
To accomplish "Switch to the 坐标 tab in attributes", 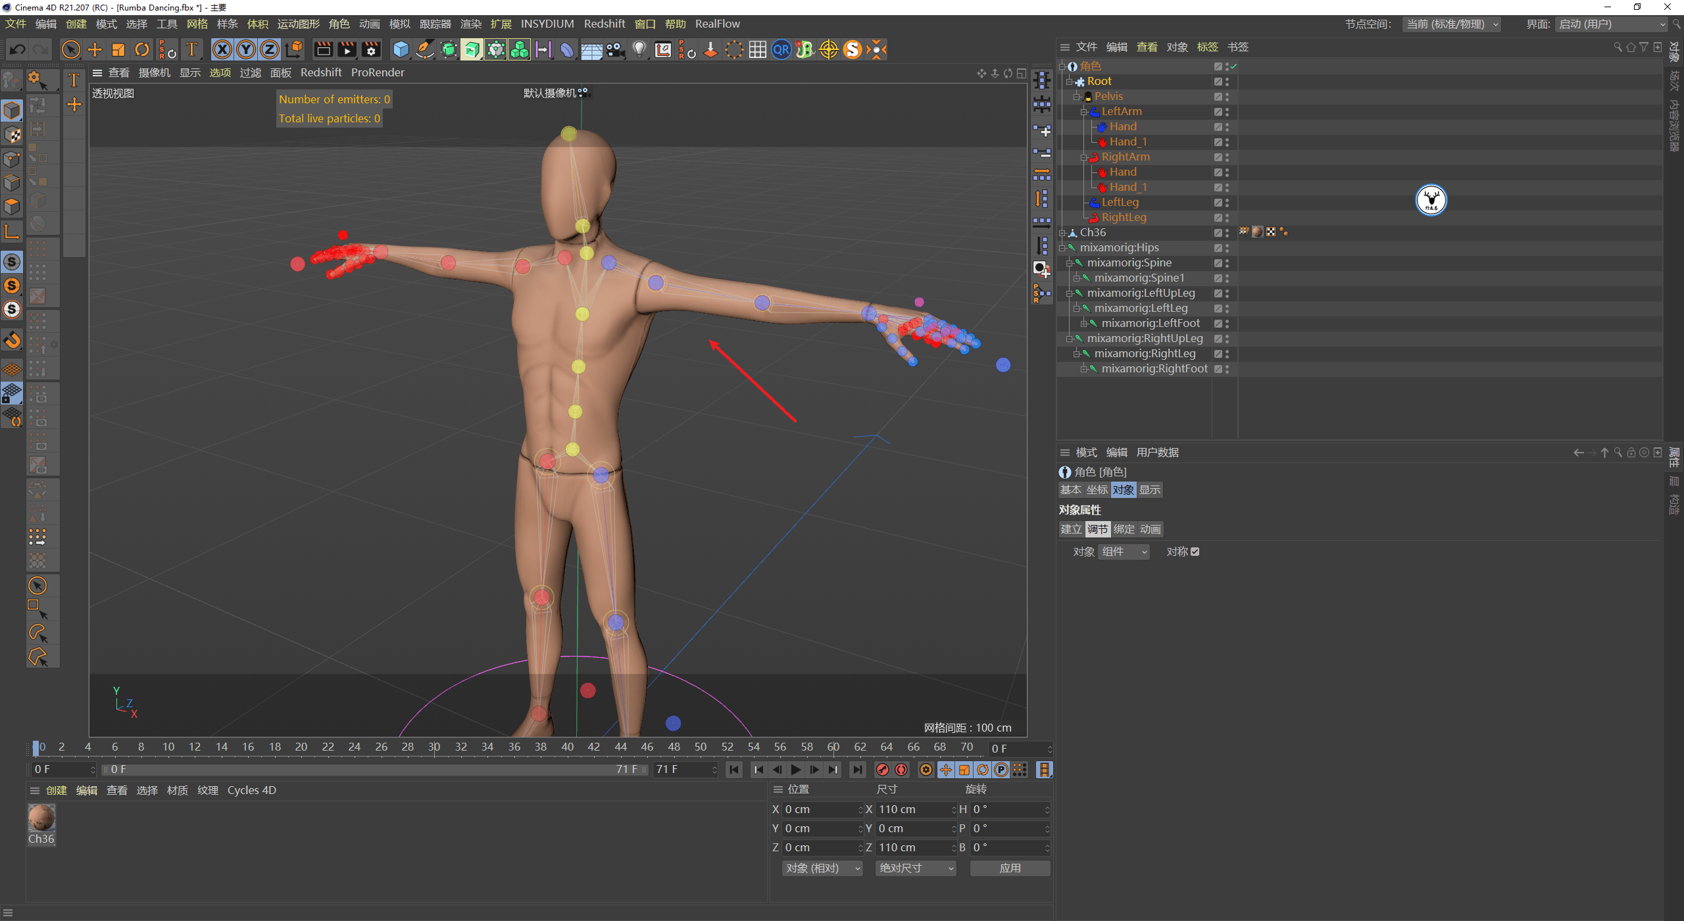I will coord(1097,489).
